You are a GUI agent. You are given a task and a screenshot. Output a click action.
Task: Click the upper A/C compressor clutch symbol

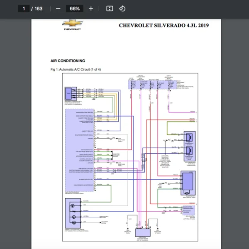tap(189, 138)
